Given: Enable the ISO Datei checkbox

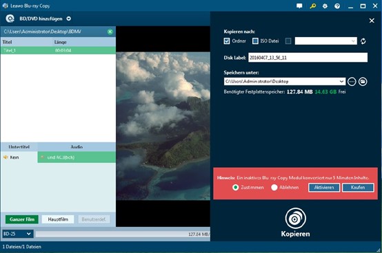Looking at the screenshot, I should coord(255,41).
